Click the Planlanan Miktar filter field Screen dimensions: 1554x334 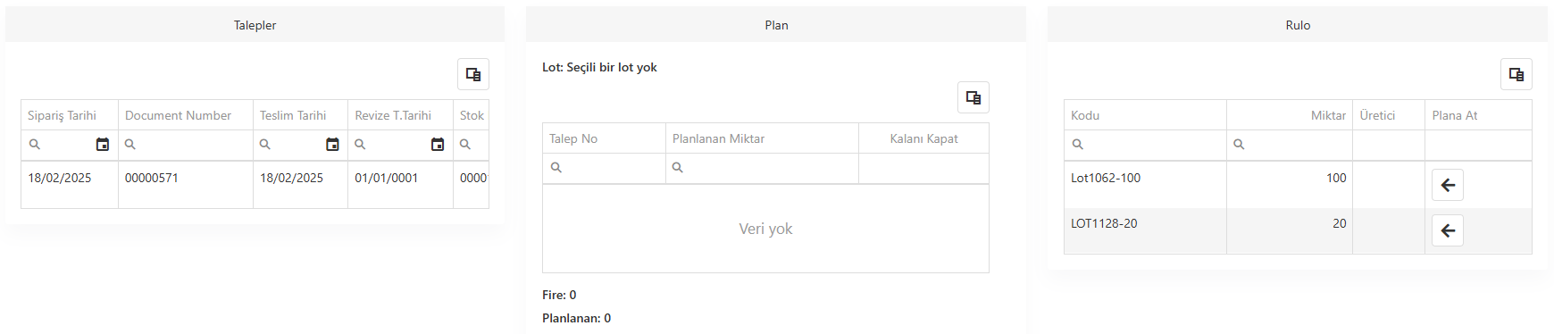[x=762, y=168]
